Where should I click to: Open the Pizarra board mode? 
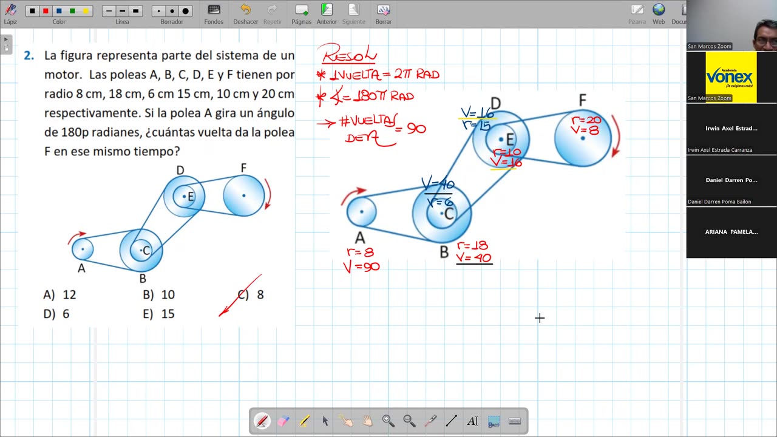[637, 13]
